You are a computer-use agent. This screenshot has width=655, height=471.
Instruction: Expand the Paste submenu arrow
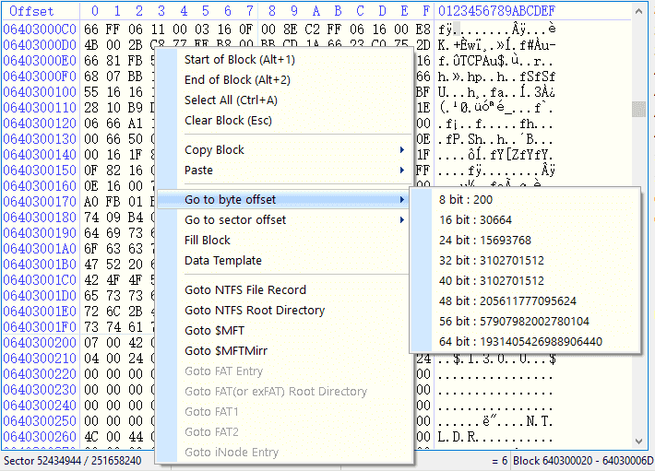[401, 171]
